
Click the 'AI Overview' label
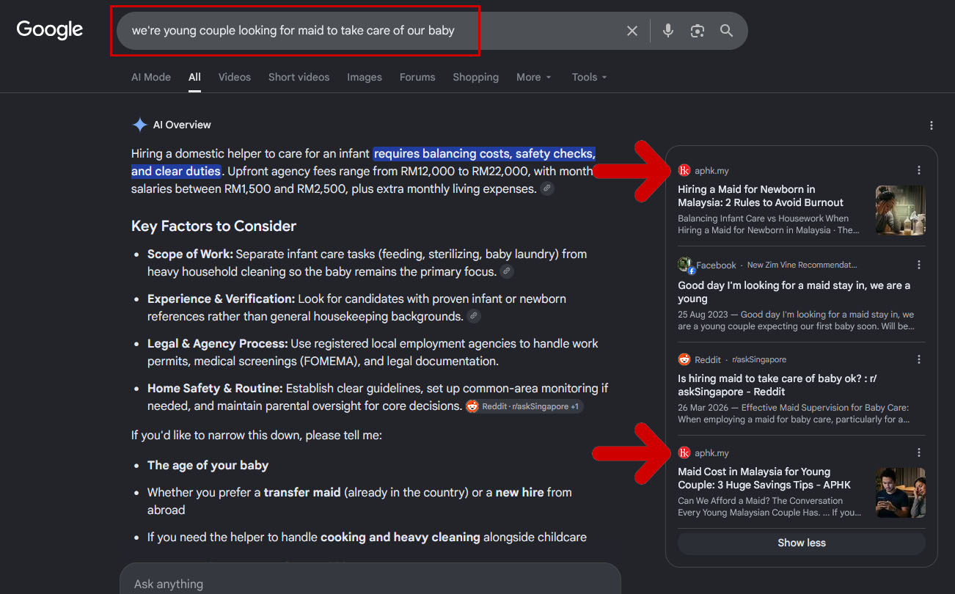coord(182,125)
